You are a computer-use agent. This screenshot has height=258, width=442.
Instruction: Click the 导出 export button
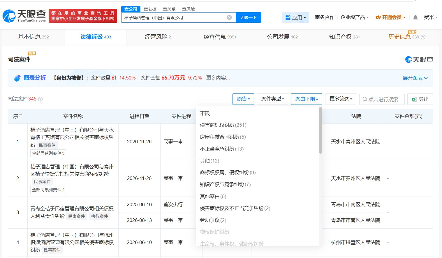coord(420,99)
